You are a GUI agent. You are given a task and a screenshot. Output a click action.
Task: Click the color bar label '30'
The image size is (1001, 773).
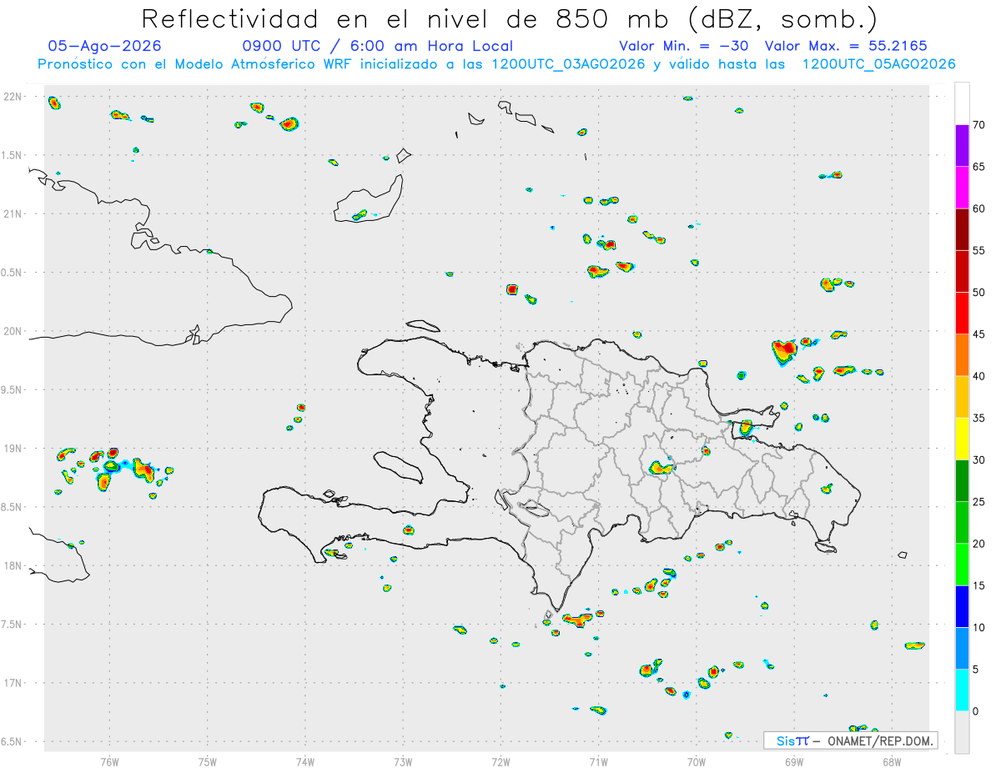[x=978, y=460]
